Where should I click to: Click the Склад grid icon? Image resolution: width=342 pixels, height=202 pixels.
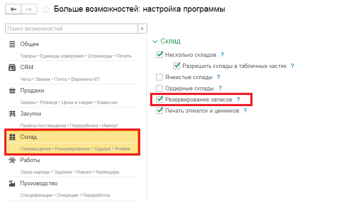[x=12, y=137]
